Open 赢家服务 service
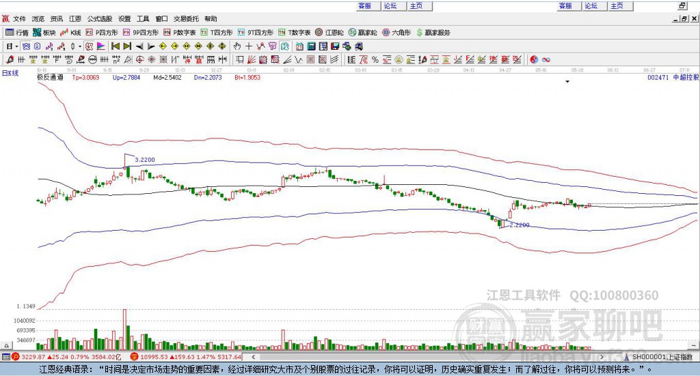Viewport: 700px width, 376px height. (433, 33)
